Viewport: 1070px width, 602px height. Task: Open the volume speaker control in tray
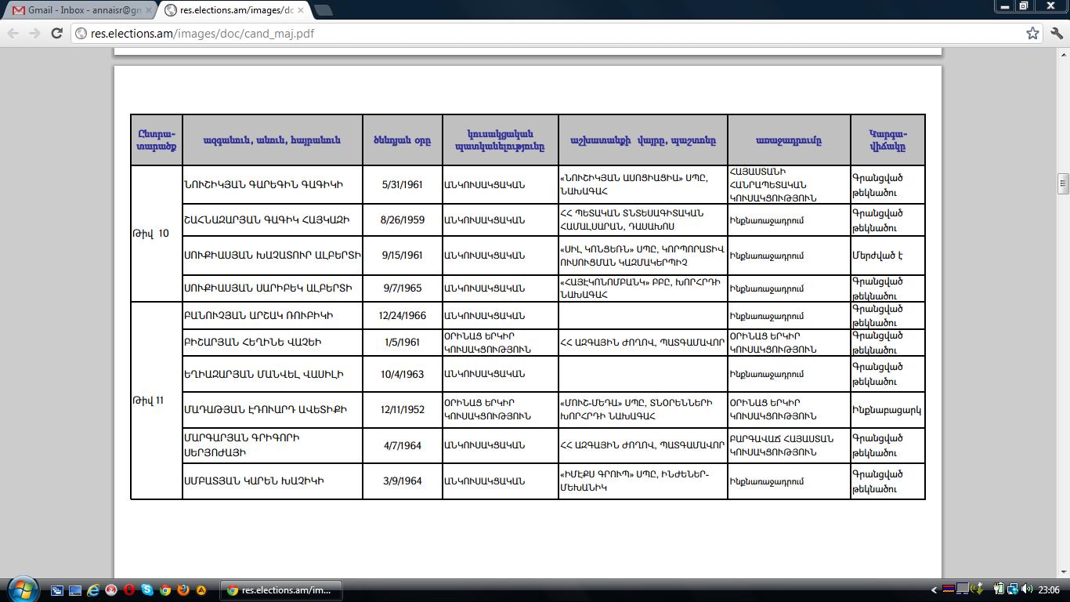pyautogui.click(x=1027, y=589)
